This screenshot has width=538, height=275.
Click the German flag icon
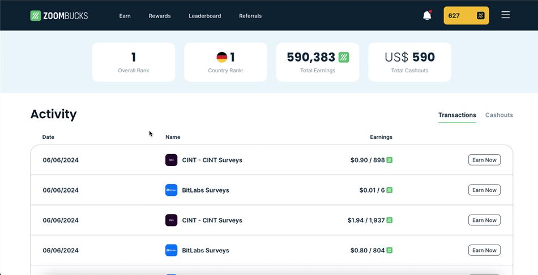click(222, 57)
